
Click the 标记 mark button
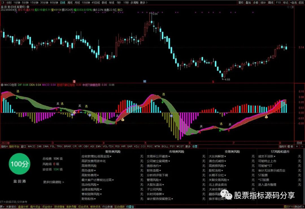point(286,3)
